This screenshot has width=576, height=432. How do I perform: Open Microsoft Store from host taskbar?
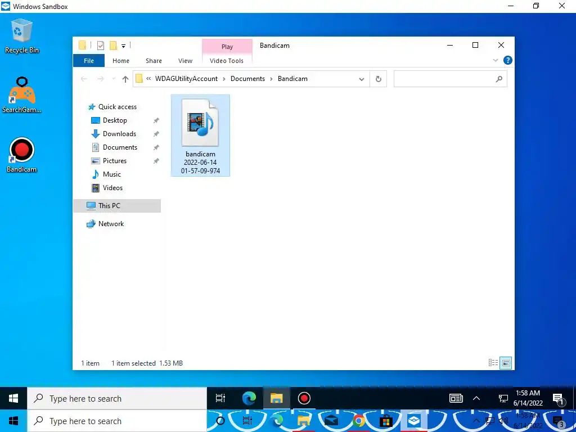[386, 421]
